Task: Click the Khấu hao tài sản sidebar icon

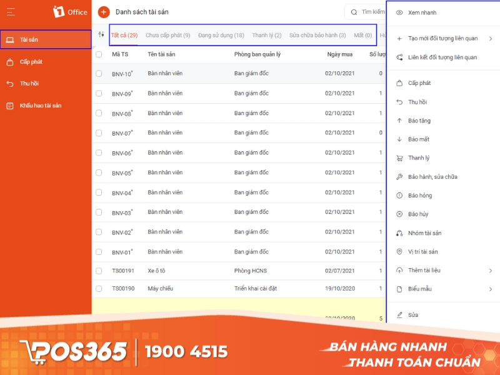Action: (9, 107)
